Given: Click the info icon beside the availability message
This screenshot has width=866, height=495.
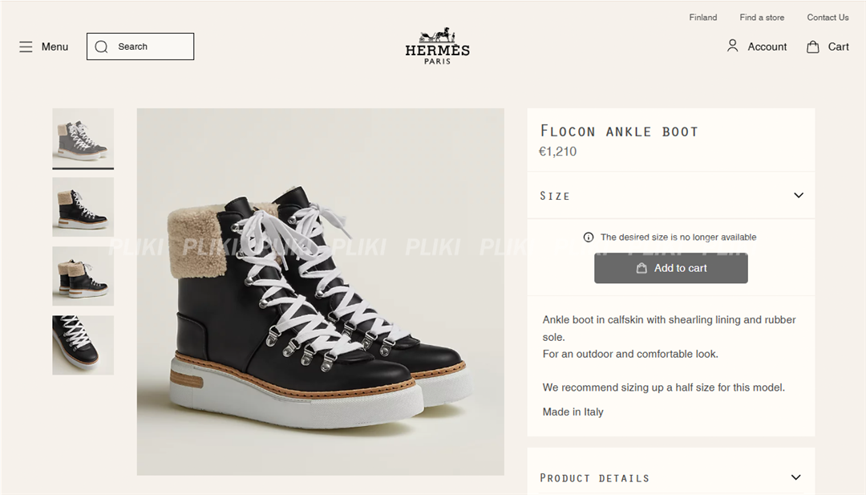Looking at the screenshot, I should pyautogui.click(x=589, y=237).
